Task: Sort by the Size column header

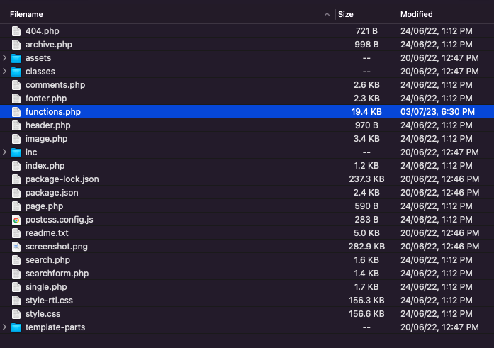Action: coord(346,14)
